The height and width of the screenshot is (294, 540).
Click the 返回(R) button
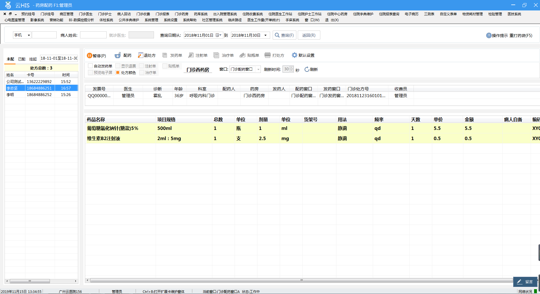tap(309, 35)
